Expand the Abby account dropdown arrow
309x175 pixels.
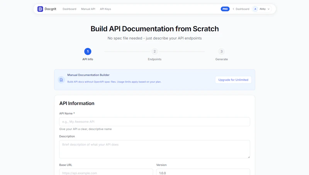pyautogui.click(x=268, y=9)
